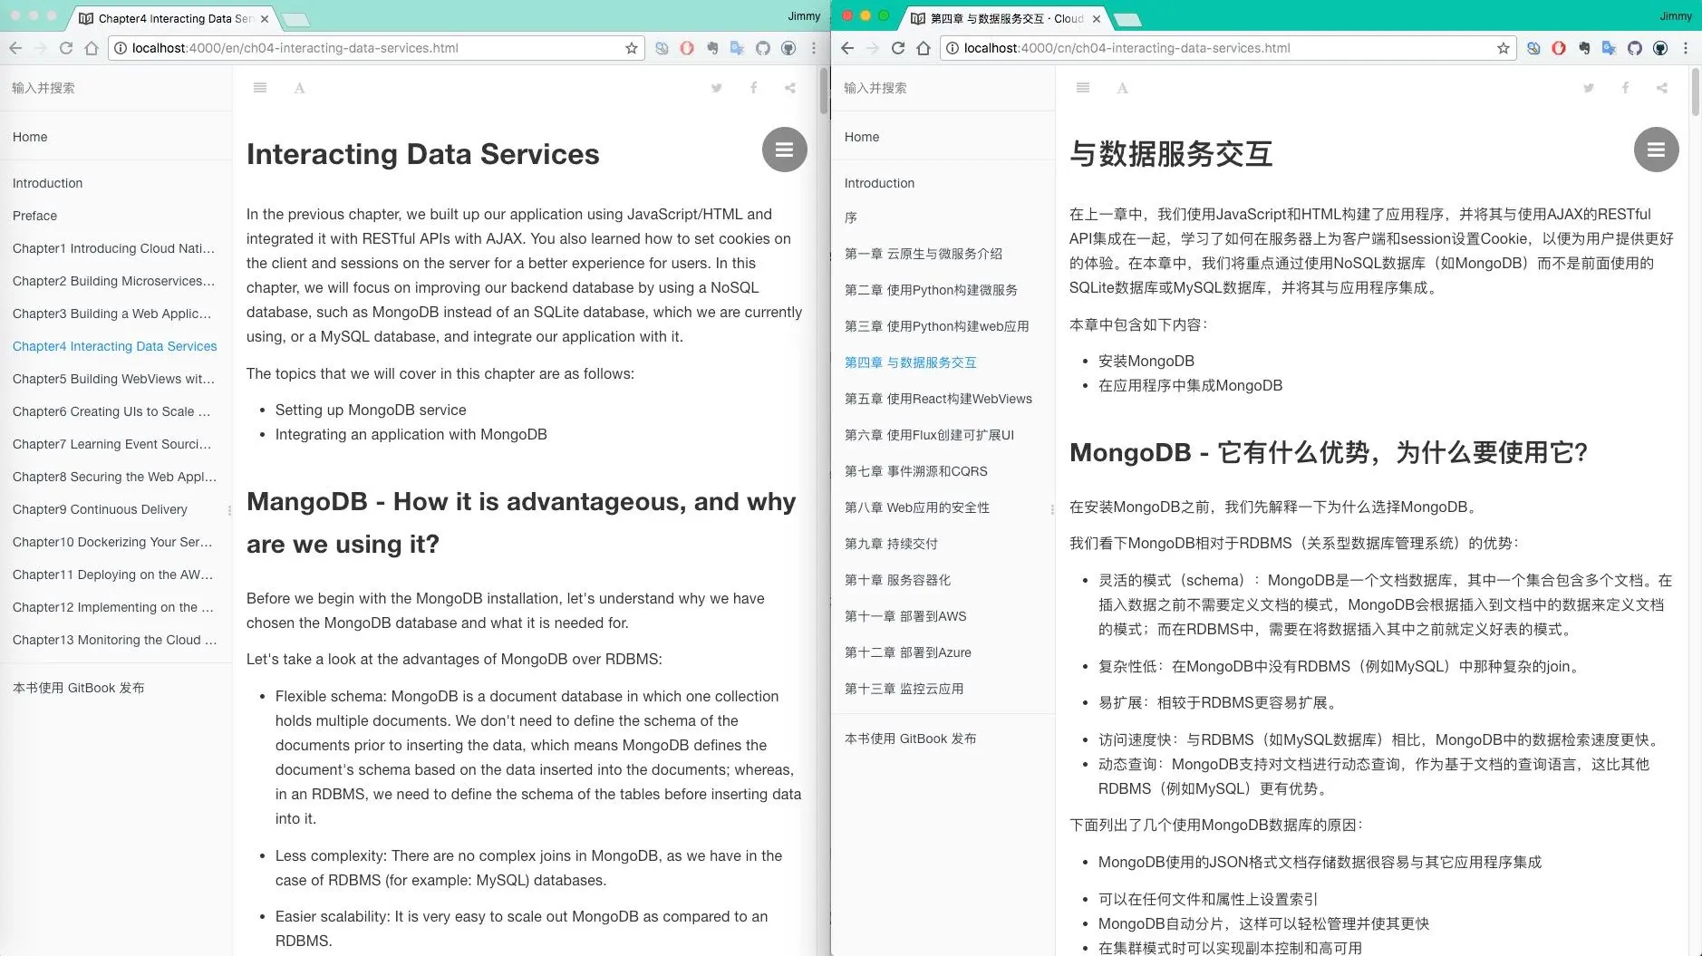1702x956 pixels.
Task: Open 序 in right sidebar
Action: click(x=851, y=217)
